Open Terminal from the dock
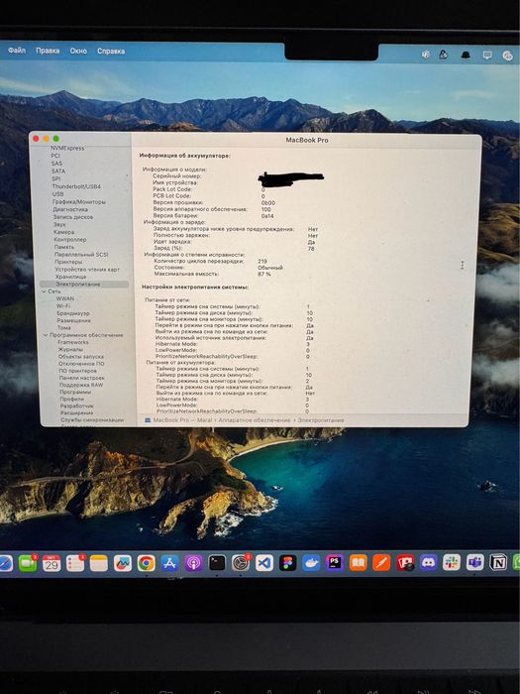 click(217, 563)
